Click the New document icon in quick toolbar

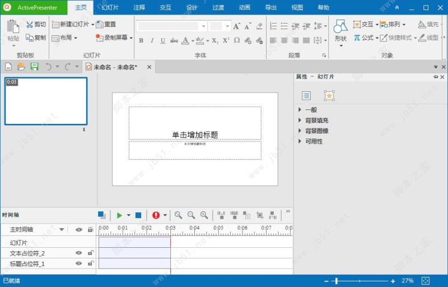pyautogui.click(x=8, y=67)
